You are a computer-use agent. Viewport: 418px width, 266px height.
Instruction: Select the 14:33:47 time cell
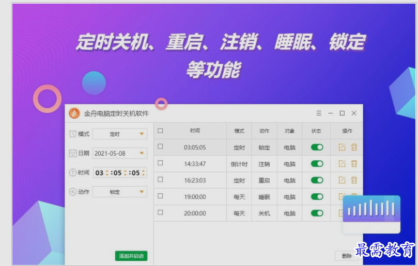[x=195, y=164]
